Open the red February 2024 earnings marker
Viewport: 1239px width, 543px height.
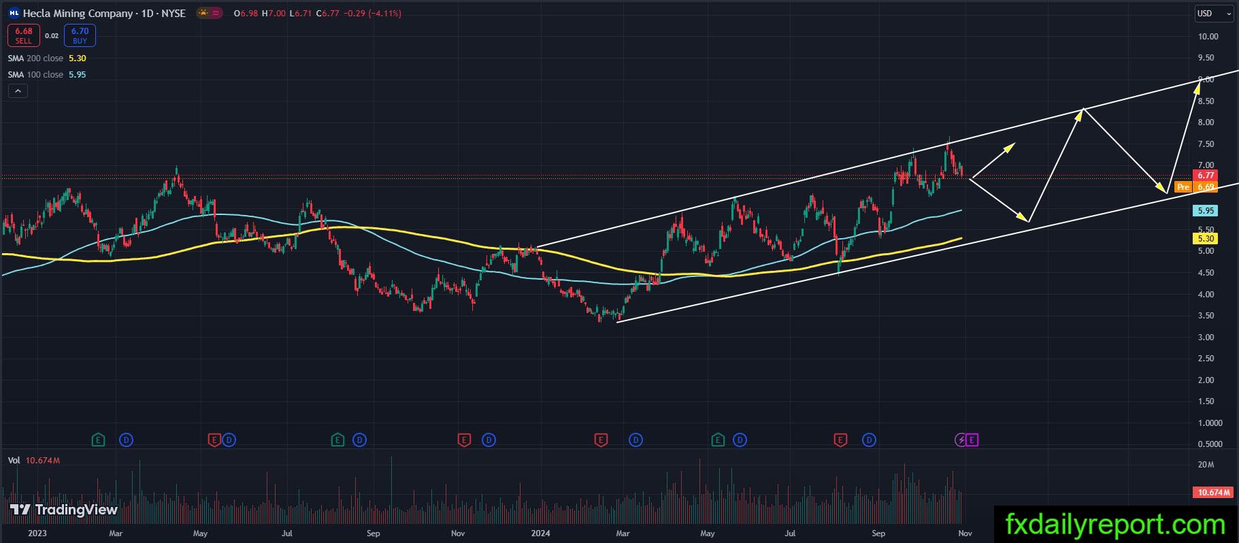click(x=601, y=440)
